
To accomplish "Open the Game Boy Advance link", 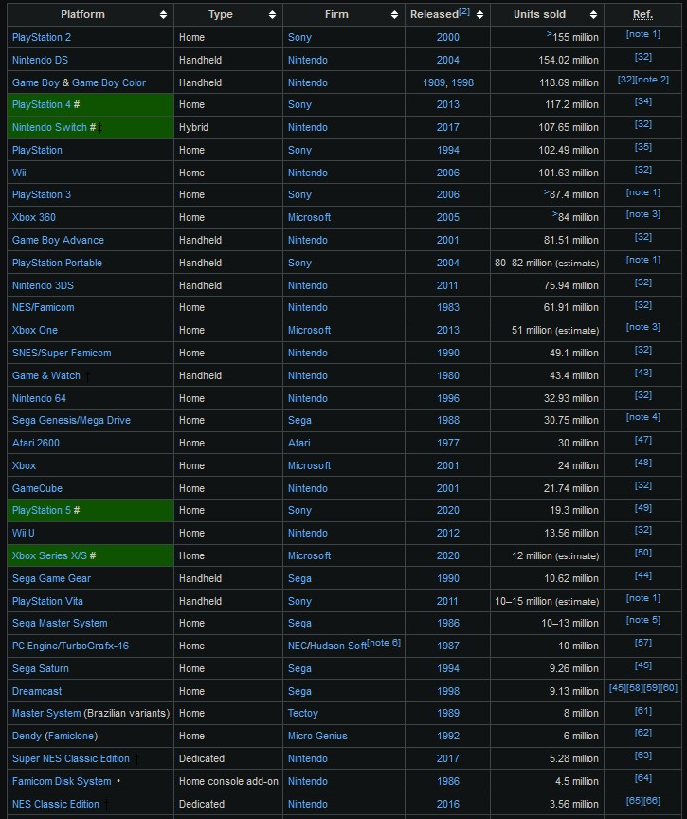I will coord(58,240).
